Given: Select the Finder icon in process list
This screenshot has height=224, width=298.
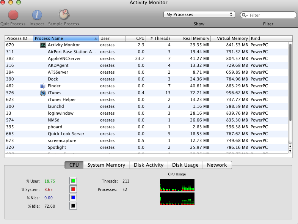Looking at the screenshot, I should pos(43,86).
